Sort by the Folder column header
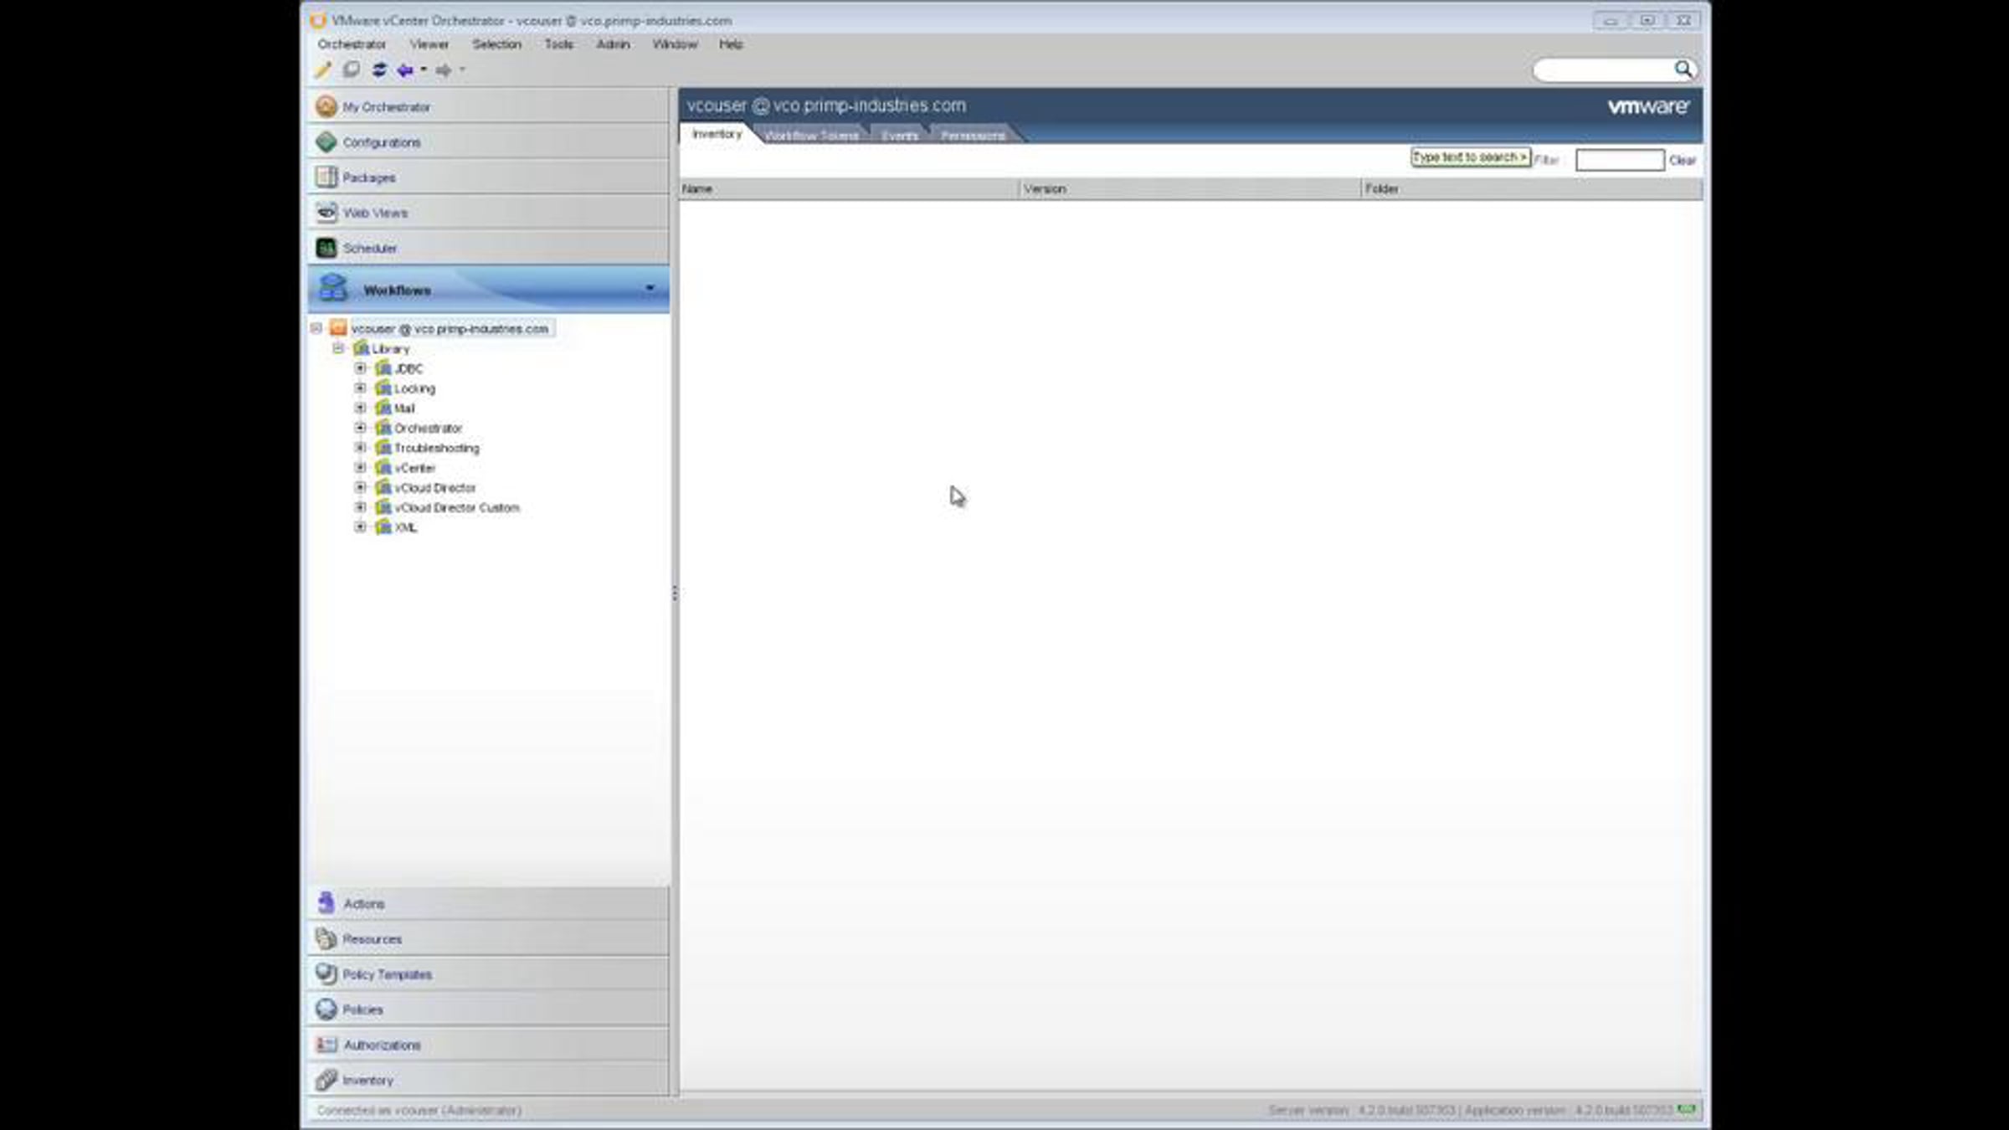Image resolution: width=2009 pixels, height=1130 pixels. [x=1532, y=189]
